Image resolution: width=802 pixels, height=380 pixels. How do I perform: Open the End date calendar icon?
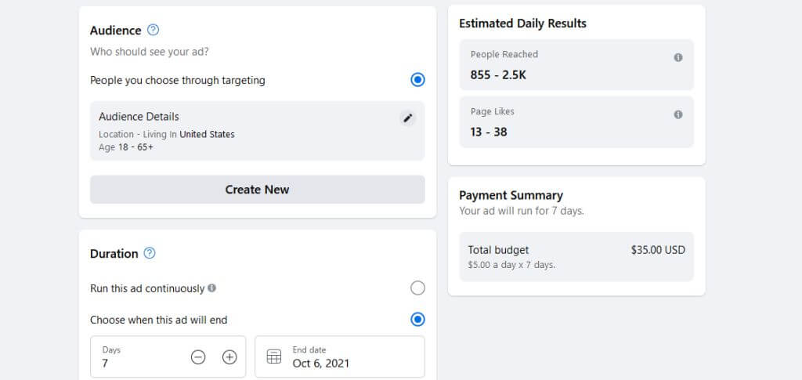coord(274,357)
